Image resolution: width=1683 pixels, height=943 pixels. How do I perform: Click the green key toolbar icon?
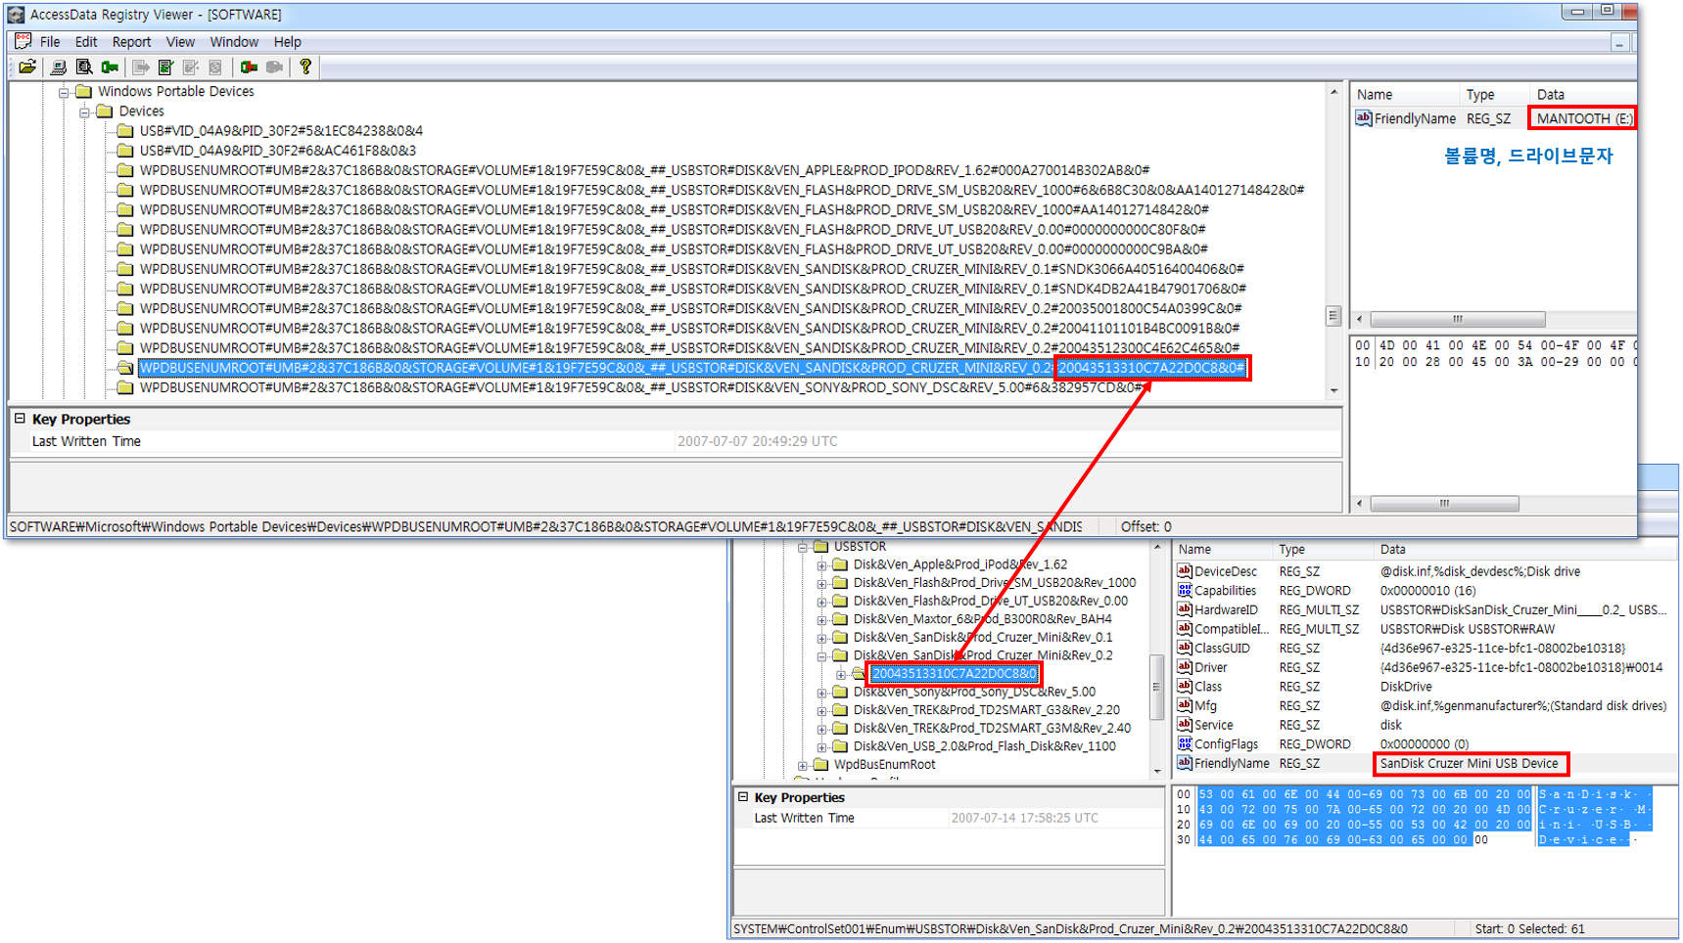[111, 67]
